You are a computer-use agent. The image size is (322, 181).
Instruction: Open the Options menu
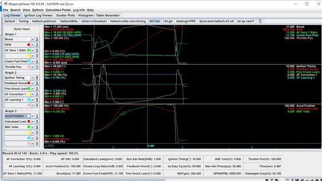coord(38,10)
